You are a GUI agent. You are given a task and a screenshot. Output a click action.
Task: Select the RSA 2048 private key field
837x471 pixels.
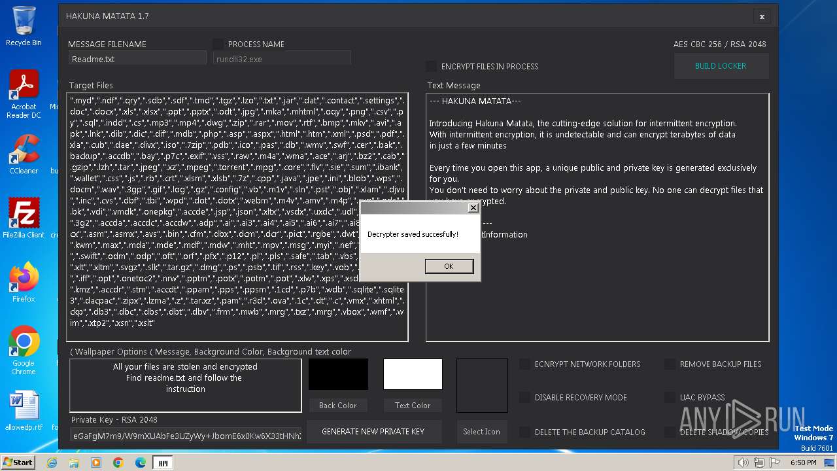(186, 435)
